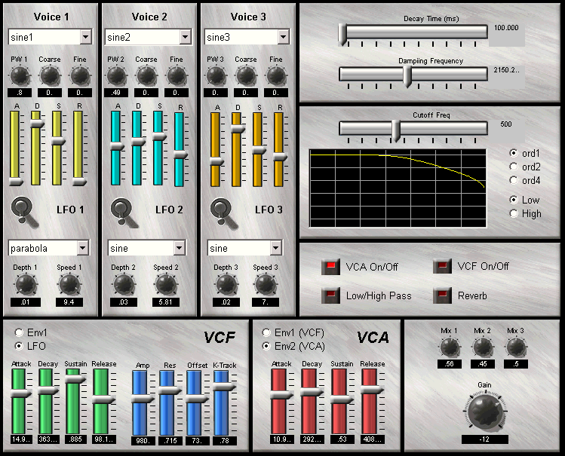Click the Mix 1 value field .56
Viewport: 565px width, 456px height.
tap(450, 364)
